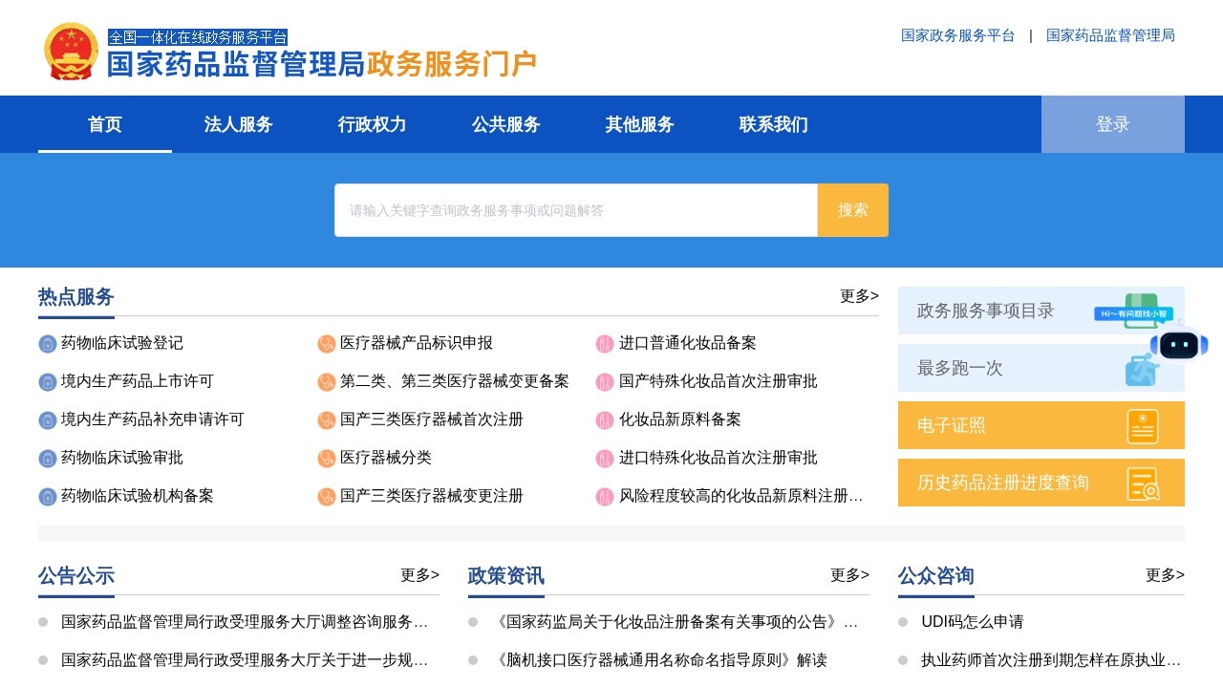Click 全国一体化在线政务服务平台 header text
Screen dimensions: 1223x688
click(x=198, y=37)
